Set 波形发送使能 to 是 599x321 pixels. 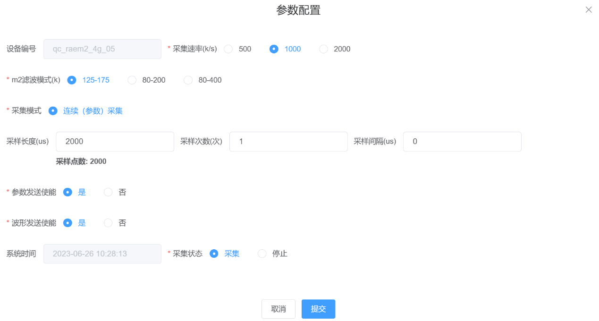(x=75, y=223)
